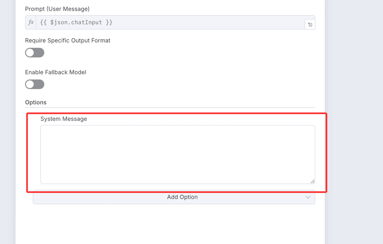Click the Require Specific Output Format label
The height and width of the screenshot is (244, 383).
(68, 41)
